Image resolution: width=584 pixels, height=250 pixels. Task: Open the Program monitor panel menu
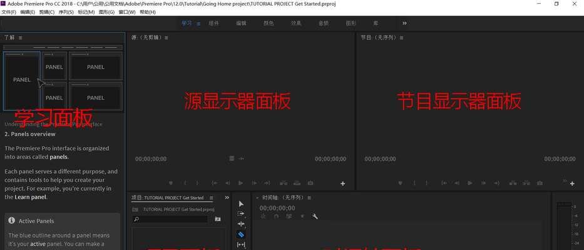pyautogui.click(x=401, y=37)
